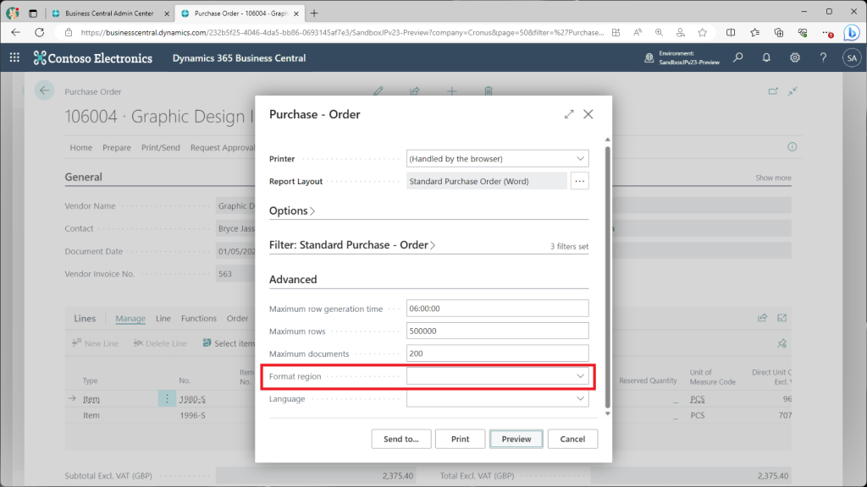
Task: Click the Maximum rows input field
Action: click(x=497, y=331)
